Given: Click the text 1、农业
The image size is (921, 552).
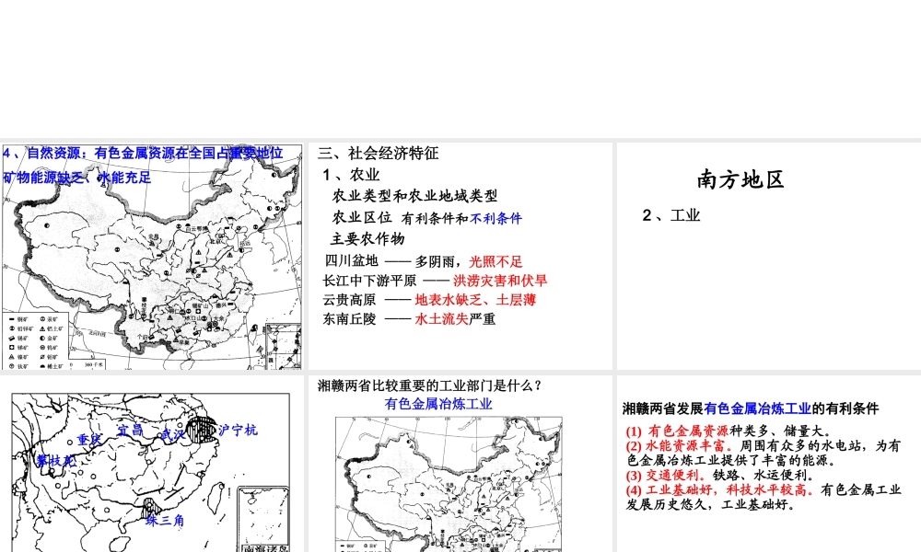Looking at the screenshot, I should (x=351, y=175).
